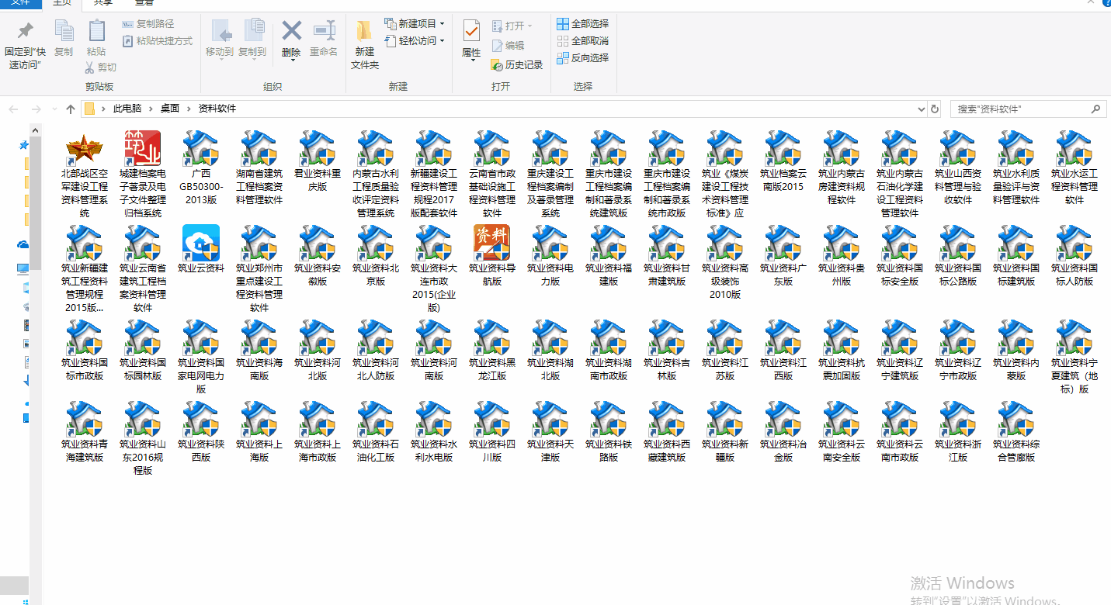1111x605 pixels.
Task: Open the 城建档案电子著录 shortcut icon
Action: [x=142, y=149]
